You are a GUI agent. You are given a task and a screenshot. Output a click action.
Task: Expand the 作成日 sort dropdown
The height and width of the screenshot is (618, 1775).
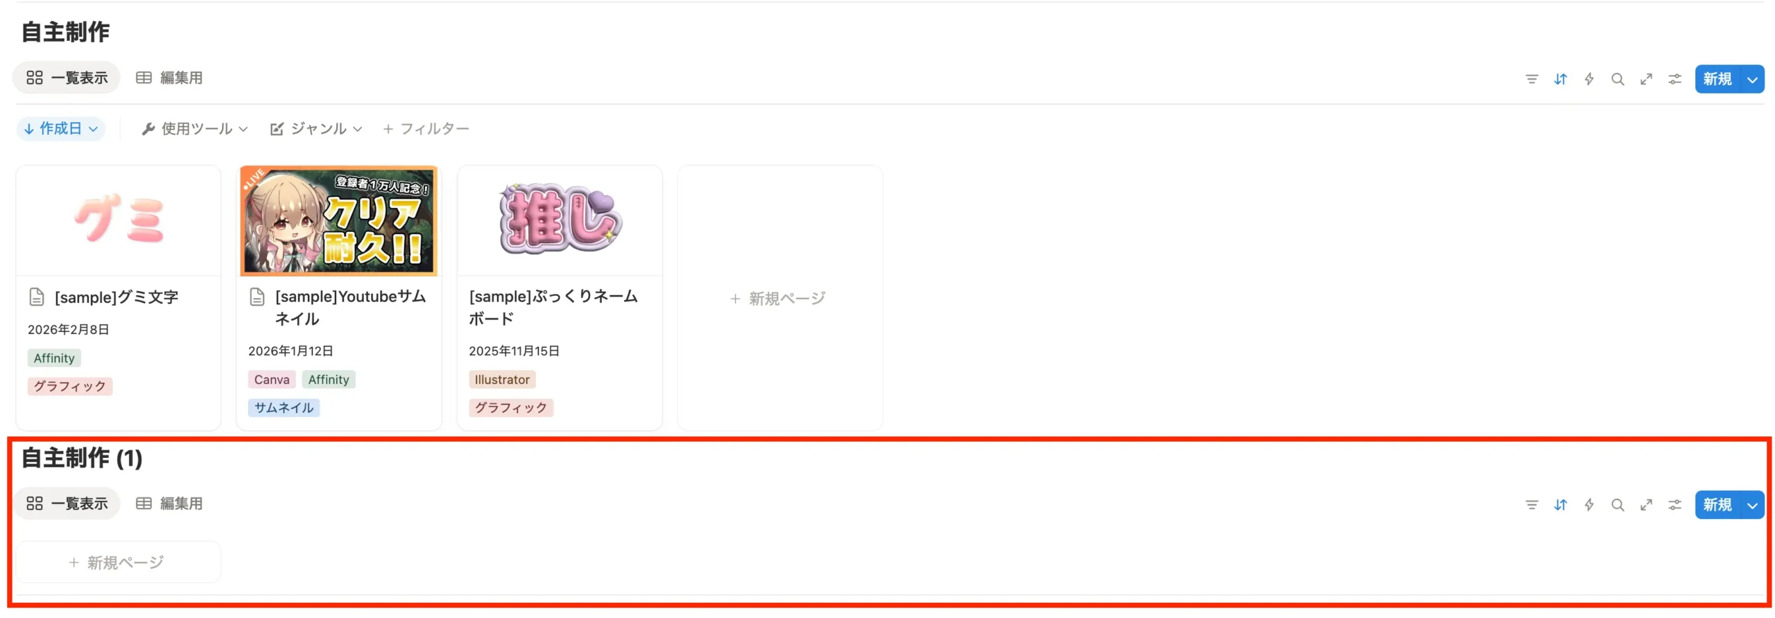tap(61, 129)
